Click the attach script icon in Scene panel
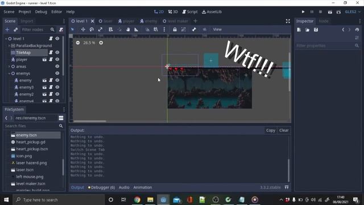 61,30
